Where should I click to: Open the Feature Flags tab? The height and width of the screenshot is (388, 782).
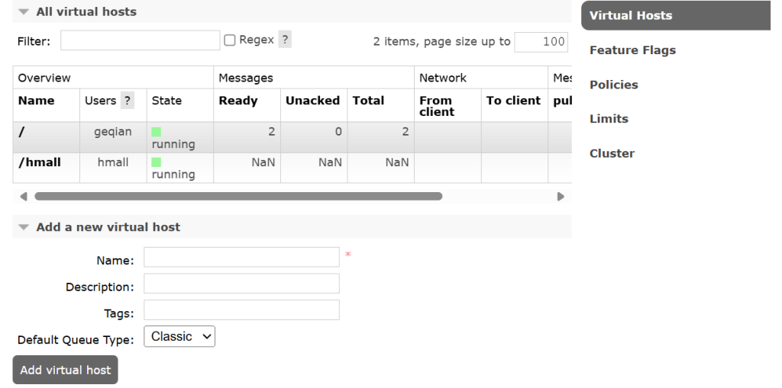[632, 50]
